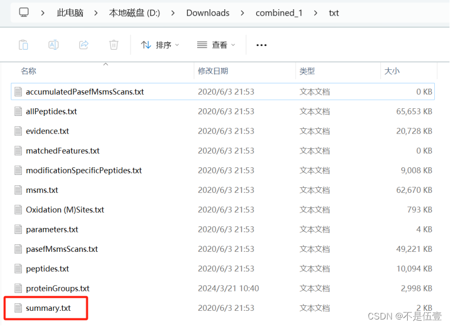This screenshot has height=326, width=450.
Task: Click the 9,008 KB size cell
Action: coord(416,171)
